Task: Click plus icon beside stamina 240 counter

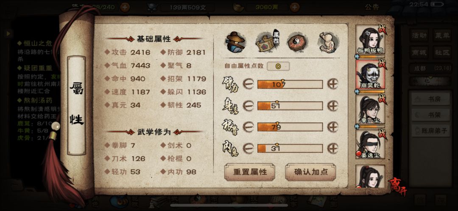Action: (x=125, y=7)
